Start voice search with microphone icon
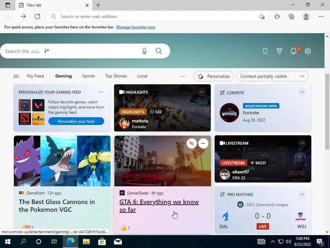The width and height of the screenshot is (330, 248). coord(144,51)
